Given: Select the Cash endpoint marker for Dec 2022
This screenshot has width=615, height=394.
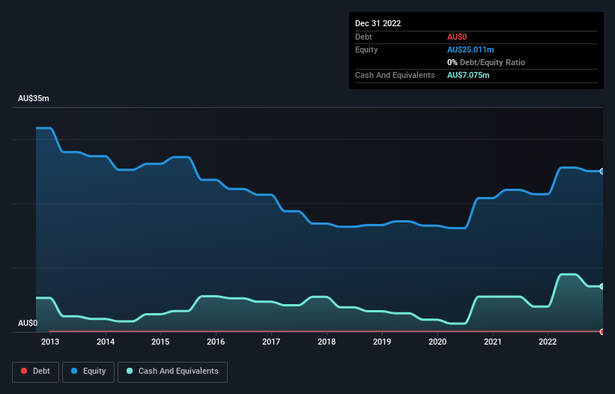Looking at the screenshot, I should point(602,287).
